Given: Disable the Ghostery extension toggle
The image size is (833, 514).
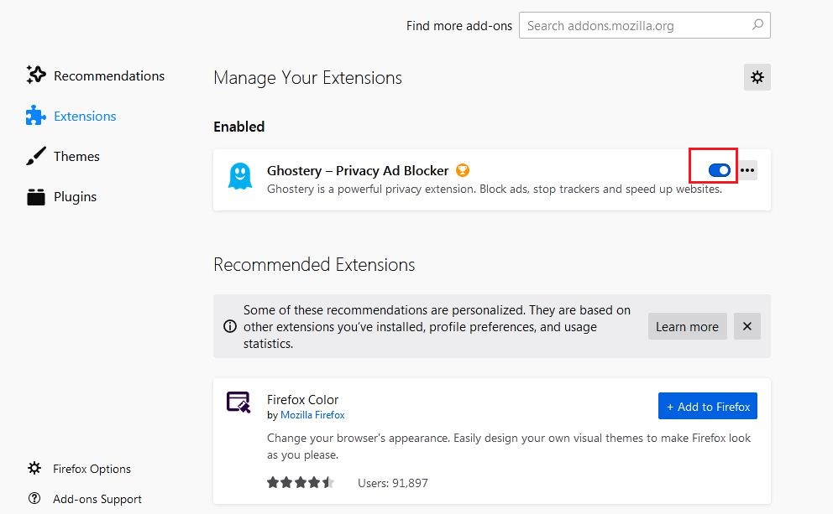Looking at the screenshot, I should (720, 170).
